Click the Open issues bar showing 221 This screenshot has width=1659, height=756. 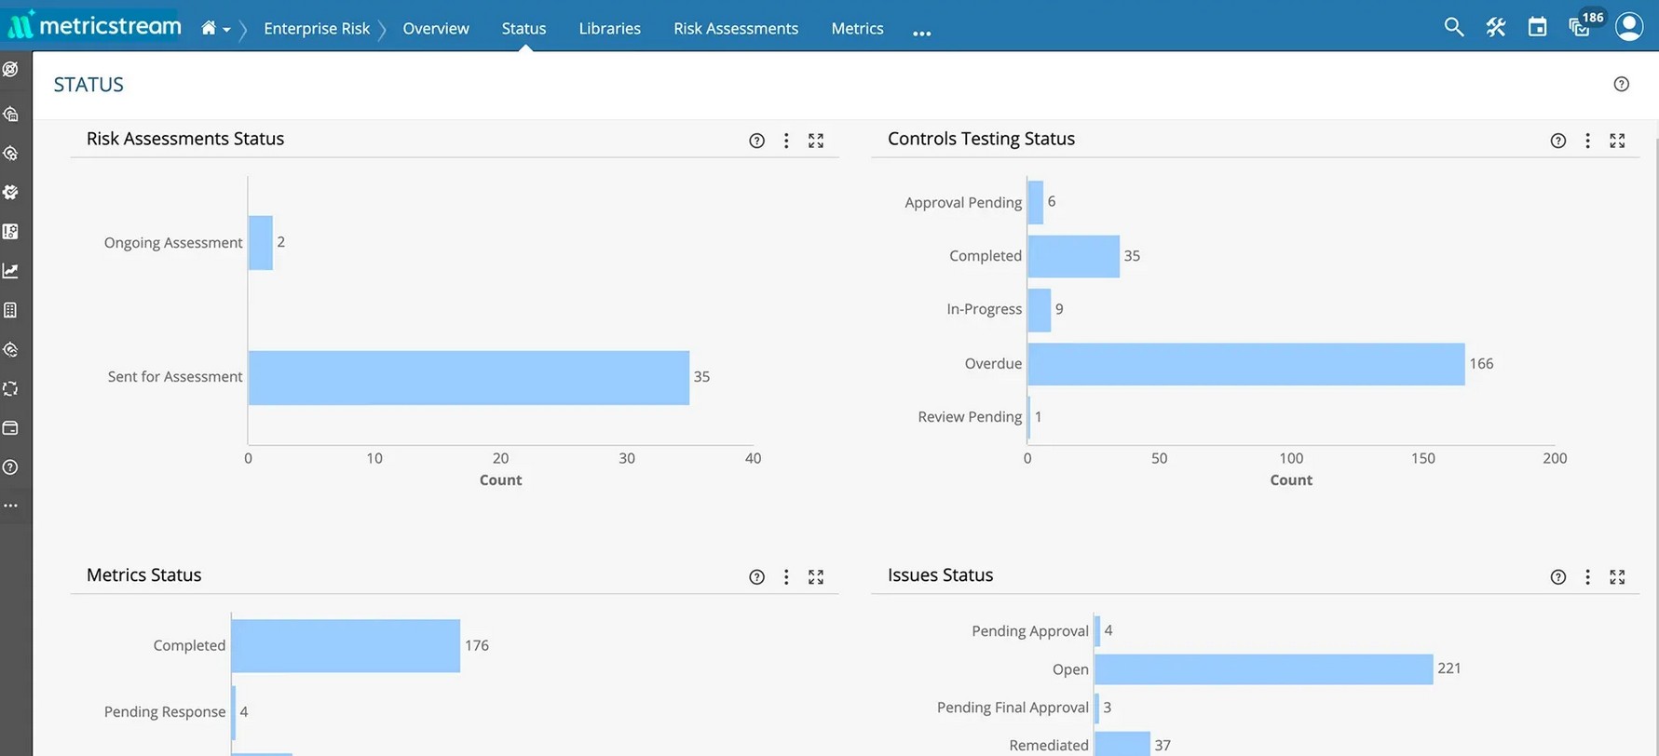pos(1264,669)
